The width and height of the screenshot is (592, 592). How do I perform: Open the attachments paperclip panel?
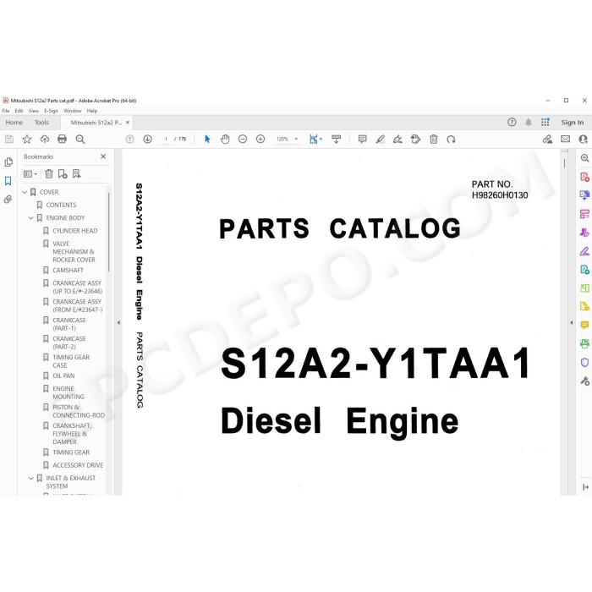point(8,200)
